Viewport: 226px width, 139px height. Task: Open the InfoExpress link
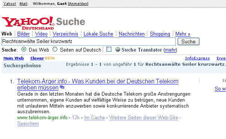(198, 58)
